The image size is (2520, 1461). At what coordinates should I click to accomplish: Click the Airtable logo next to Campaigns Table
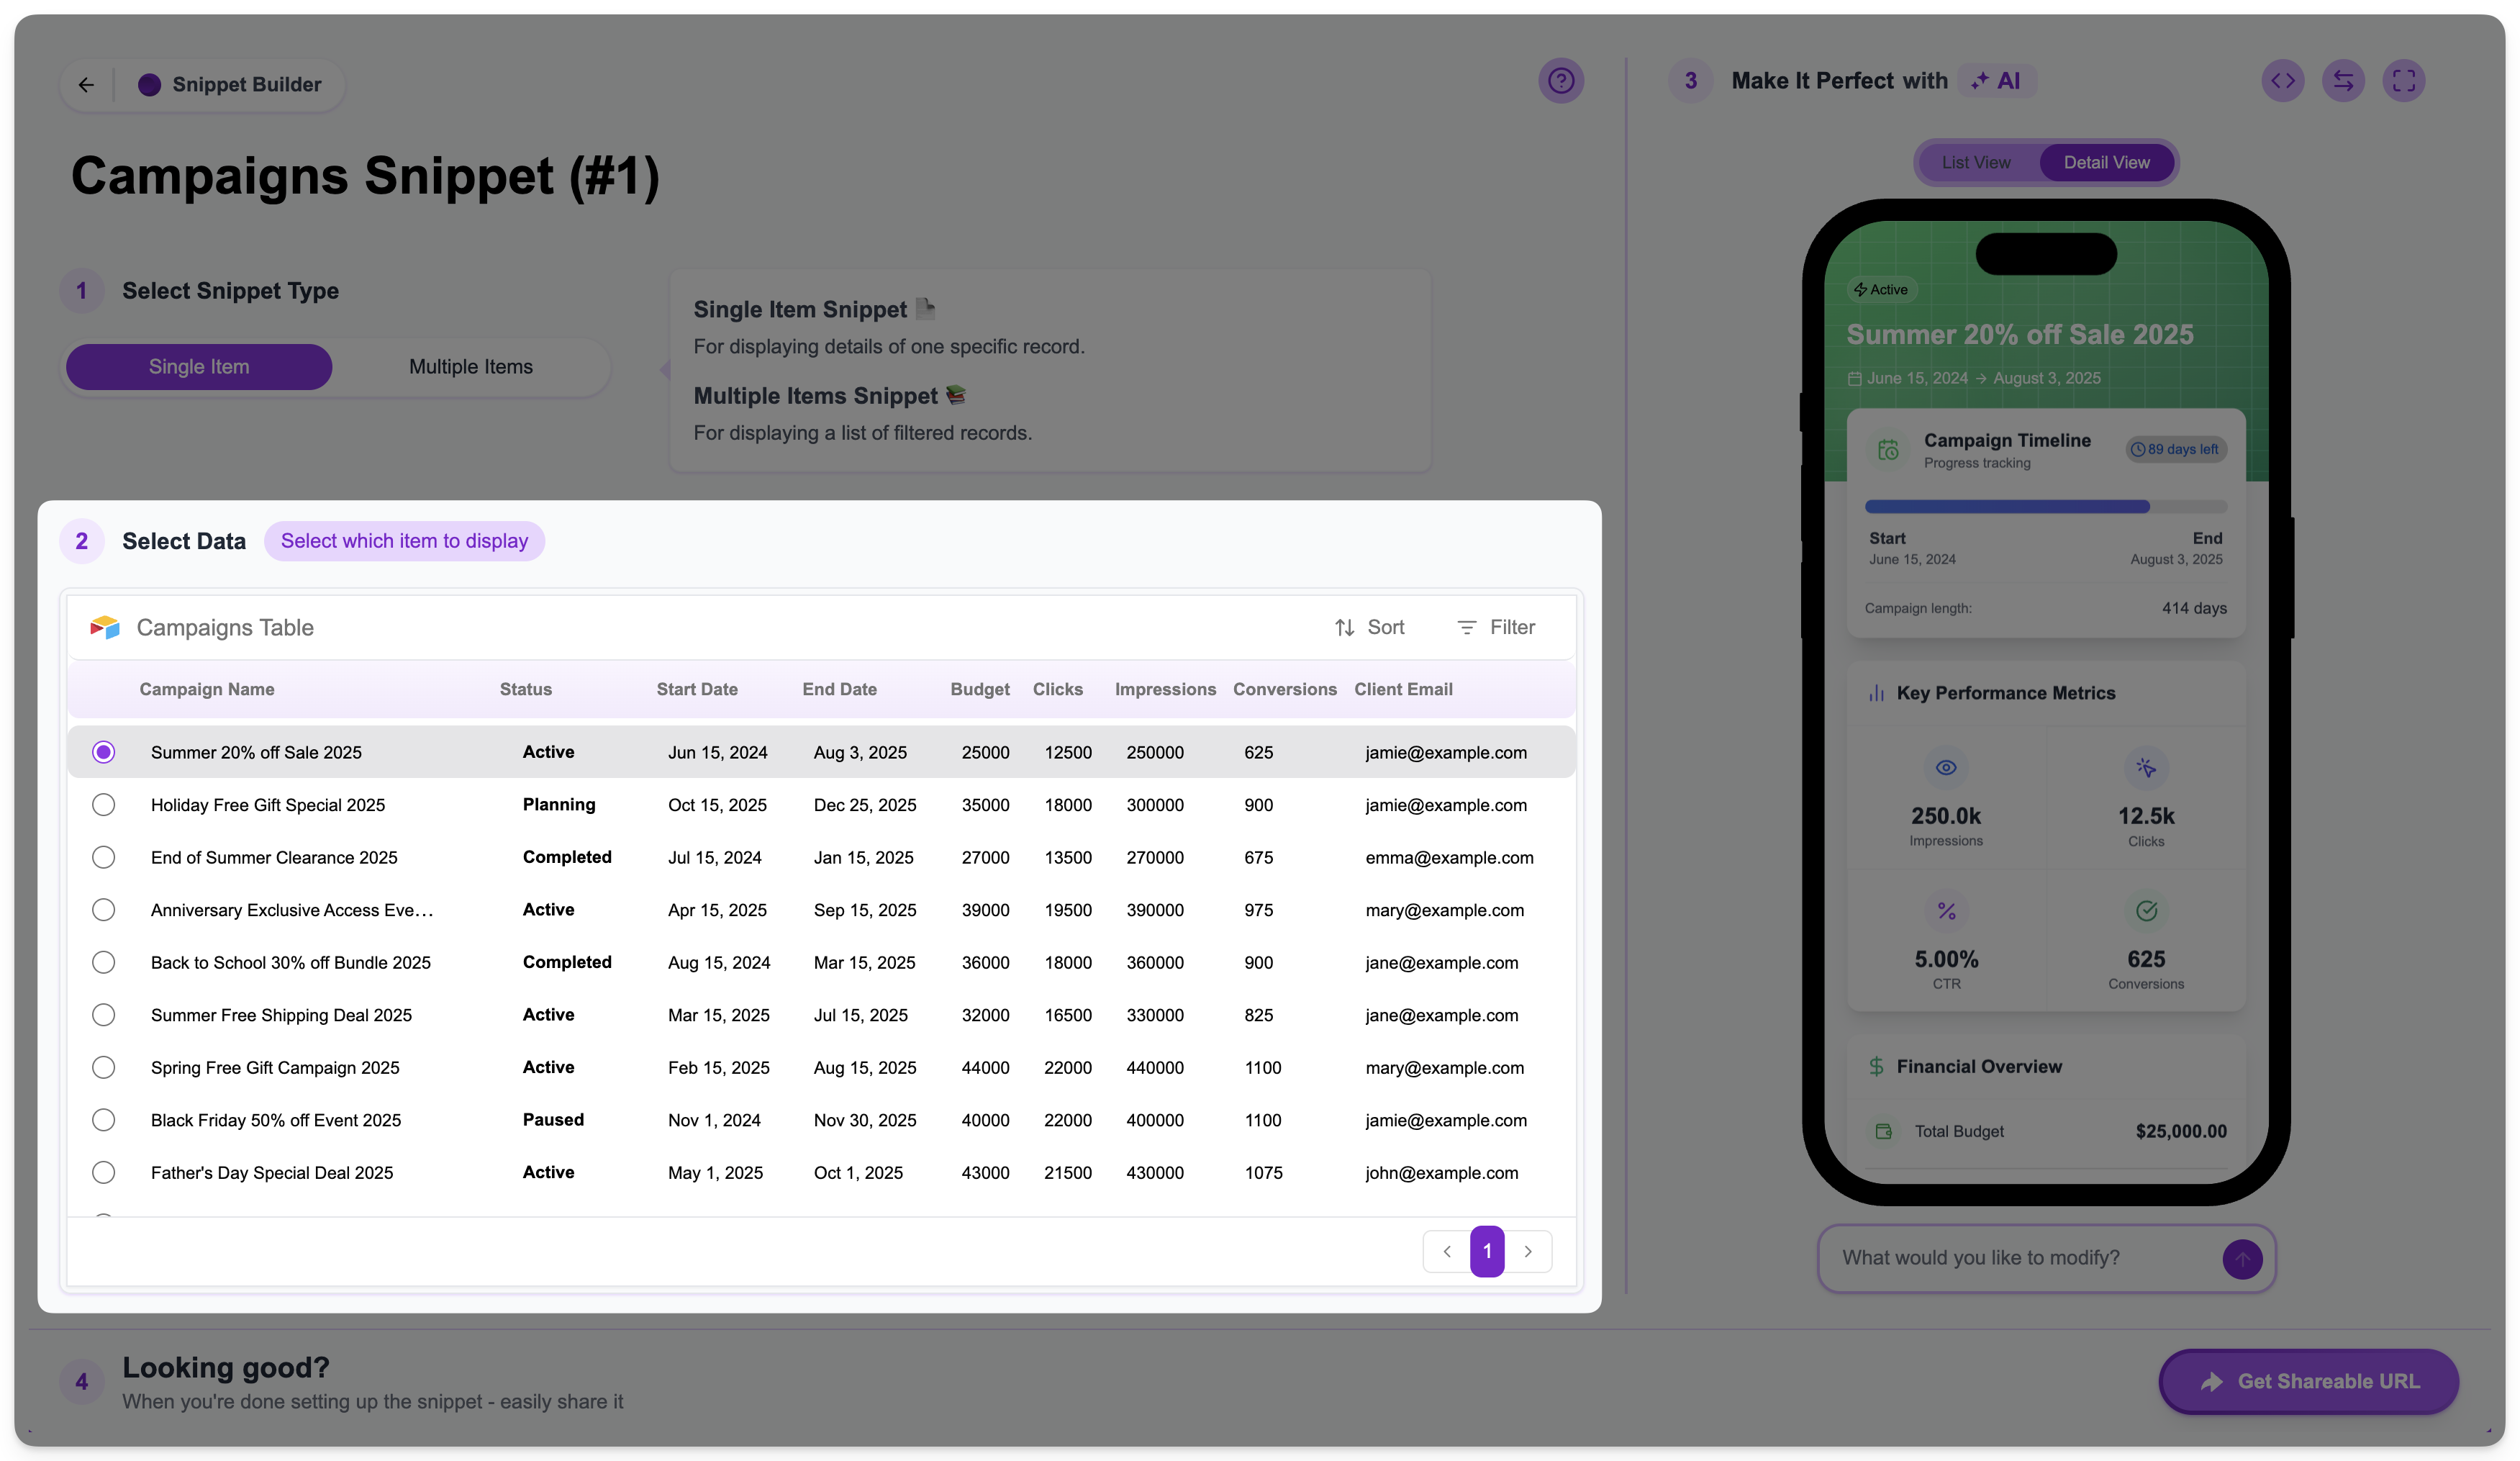pos(105,627)
